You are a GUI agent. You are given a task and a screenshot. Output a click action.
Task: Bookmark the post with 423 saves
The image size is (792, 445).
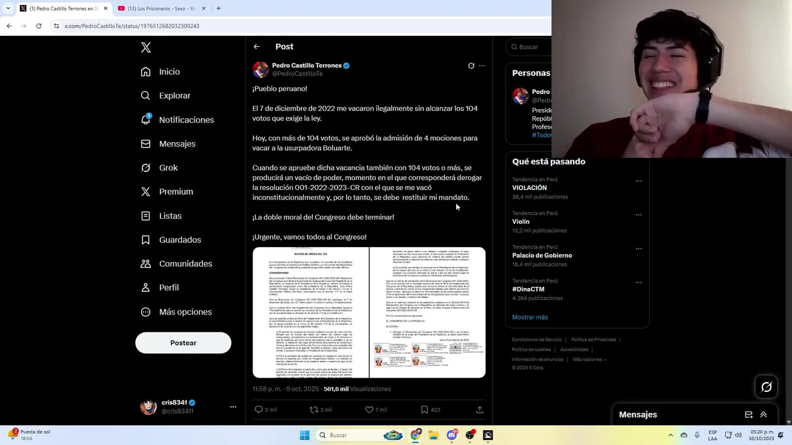(424, 409)
